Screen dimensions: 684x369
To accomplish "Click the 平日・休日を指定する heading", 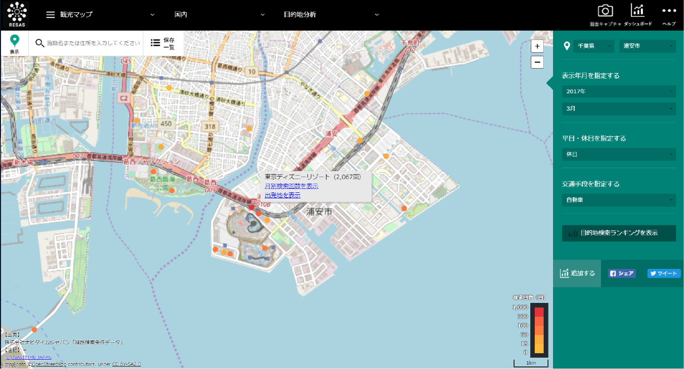I will coord(594,138).
